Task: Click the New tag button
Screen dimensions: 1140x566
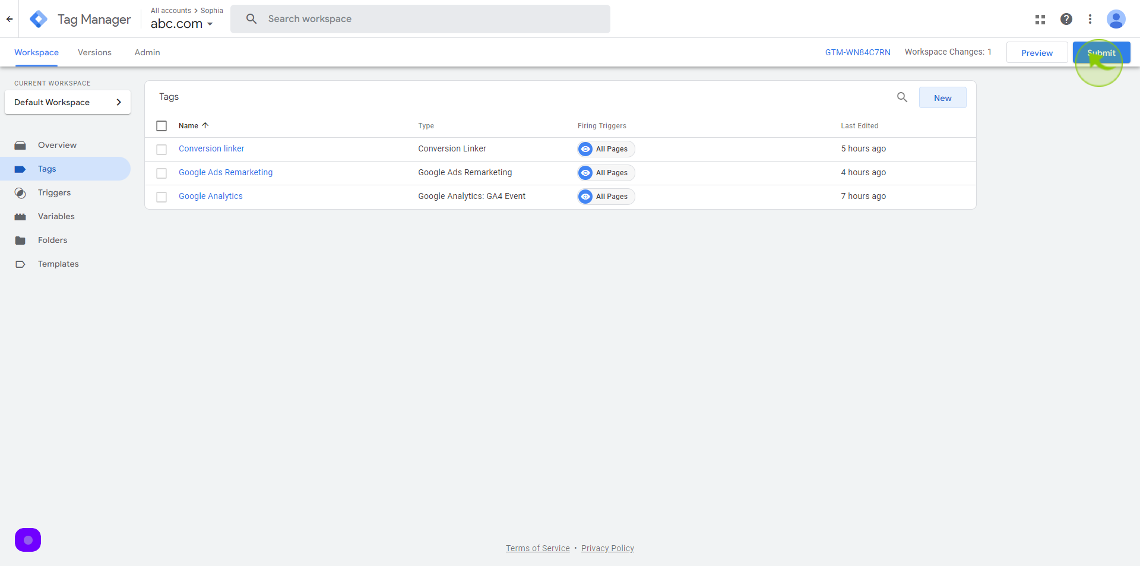Action: click(942, 97)
